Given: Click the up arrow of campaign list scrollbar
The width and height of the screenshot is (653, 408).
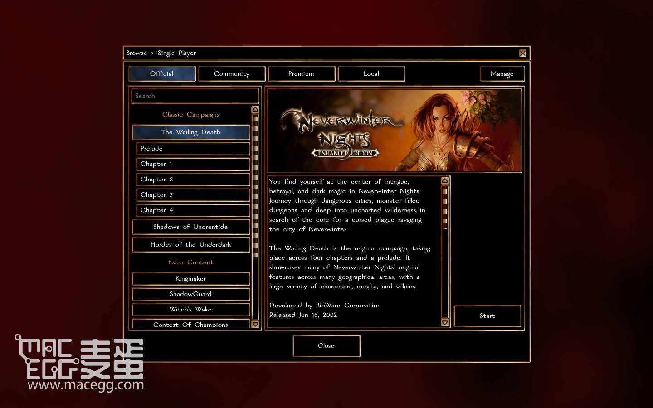Looking at the screenshot, I should tap(255, 109).
